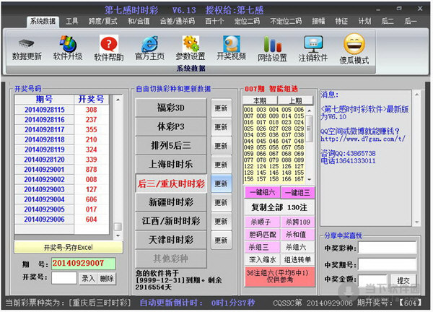Open the 百十个 tab
Image resolution: width=433 pixels, height=312 pixels.
(x=214, y=21)
